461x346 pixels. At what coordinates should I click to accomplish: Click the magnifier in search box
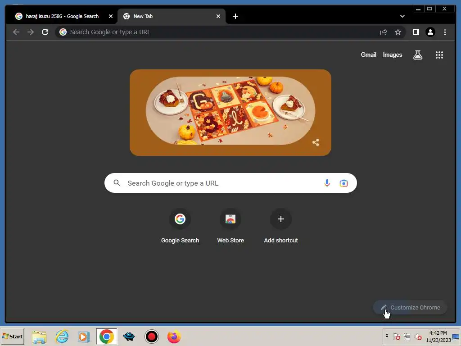[x=117, y=183]
